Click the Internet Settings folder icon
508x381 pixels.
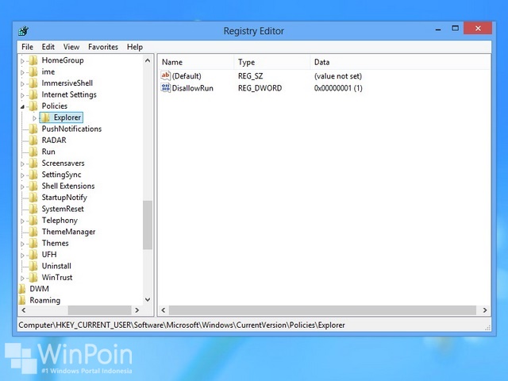pos(33,94)
